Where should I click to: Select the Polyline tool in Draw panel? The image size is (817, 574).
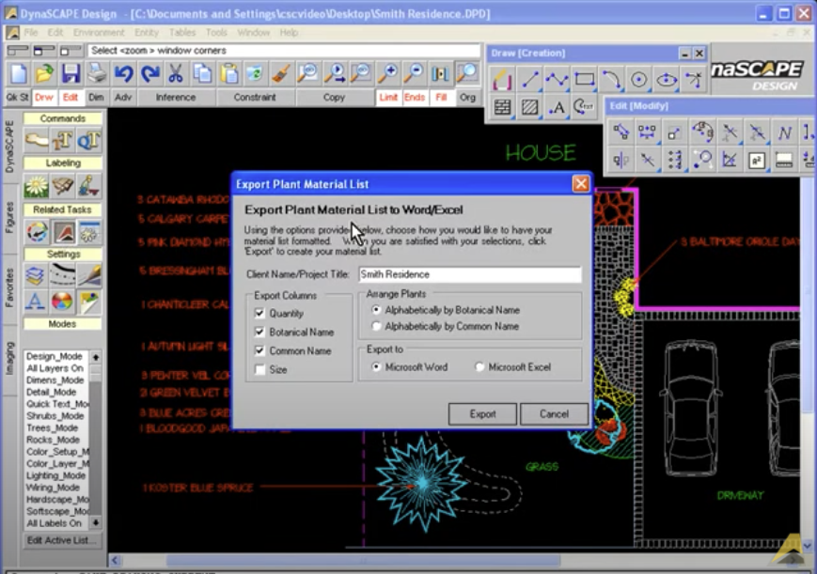click(557, 80)
